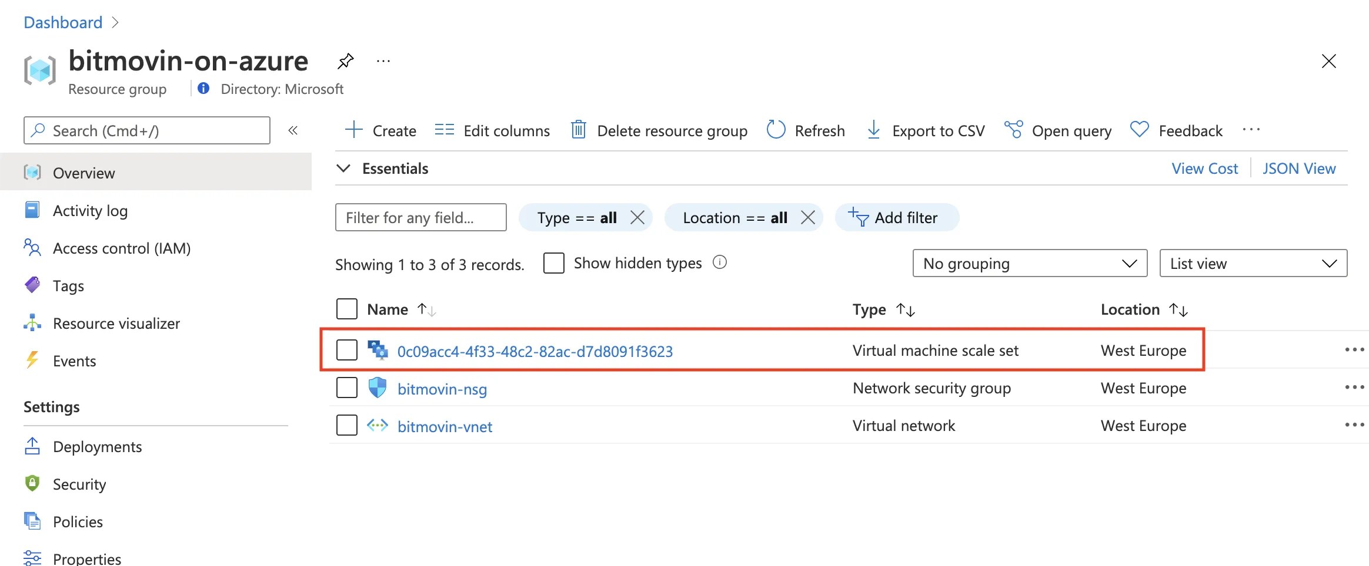This screenshot has height=566, width=1369.
Task: Open resource 0c09acc4-4f33-48c2-82ac-d7d8091f3623
Action: 535,351
